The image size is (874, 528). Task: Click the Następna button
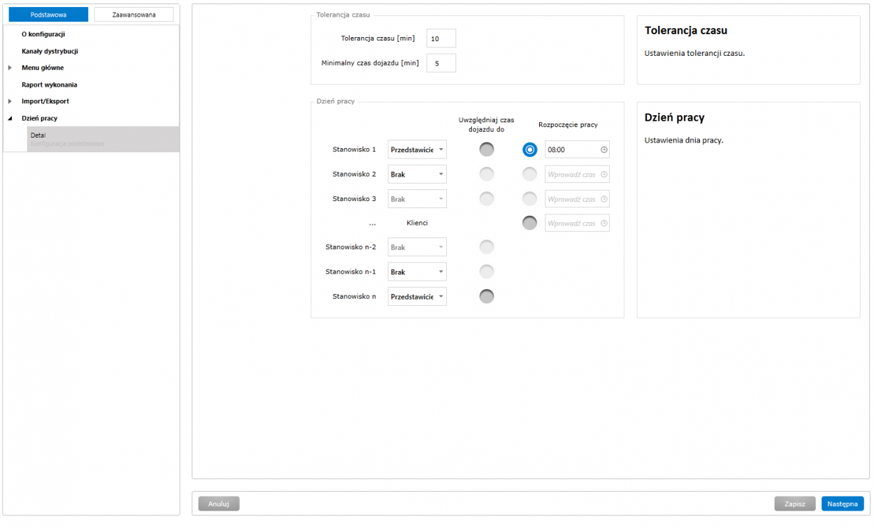[x=842, y=504]
